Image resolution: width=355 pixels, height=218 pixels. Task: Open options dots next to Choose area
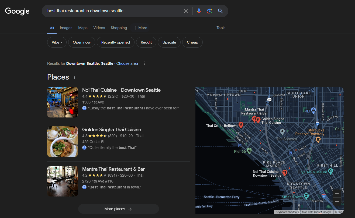pos(145,63)
